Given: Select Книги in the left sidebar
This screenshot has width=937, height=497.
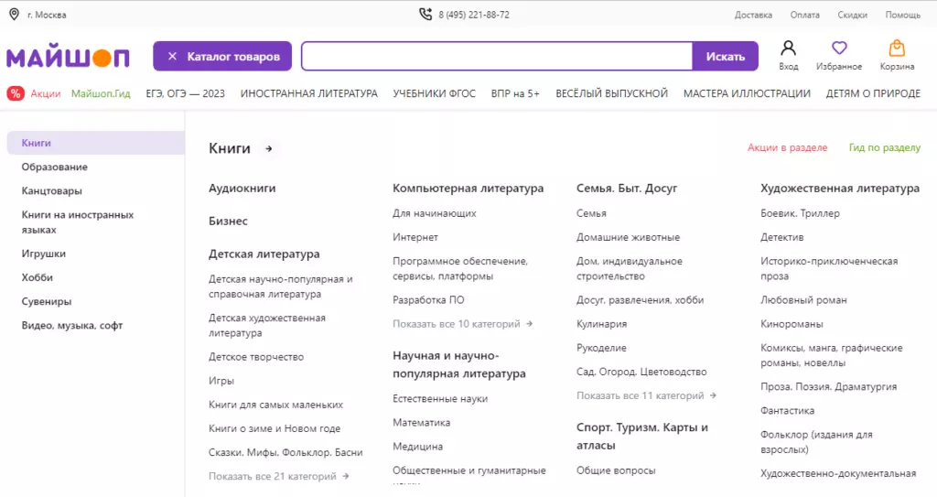Looking at the screenshot, I should (x=95, y=143).
